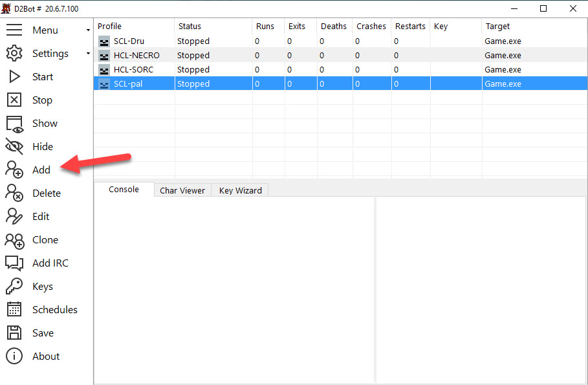Select the HCL-SORC profile name

click(x=133, y=70)
